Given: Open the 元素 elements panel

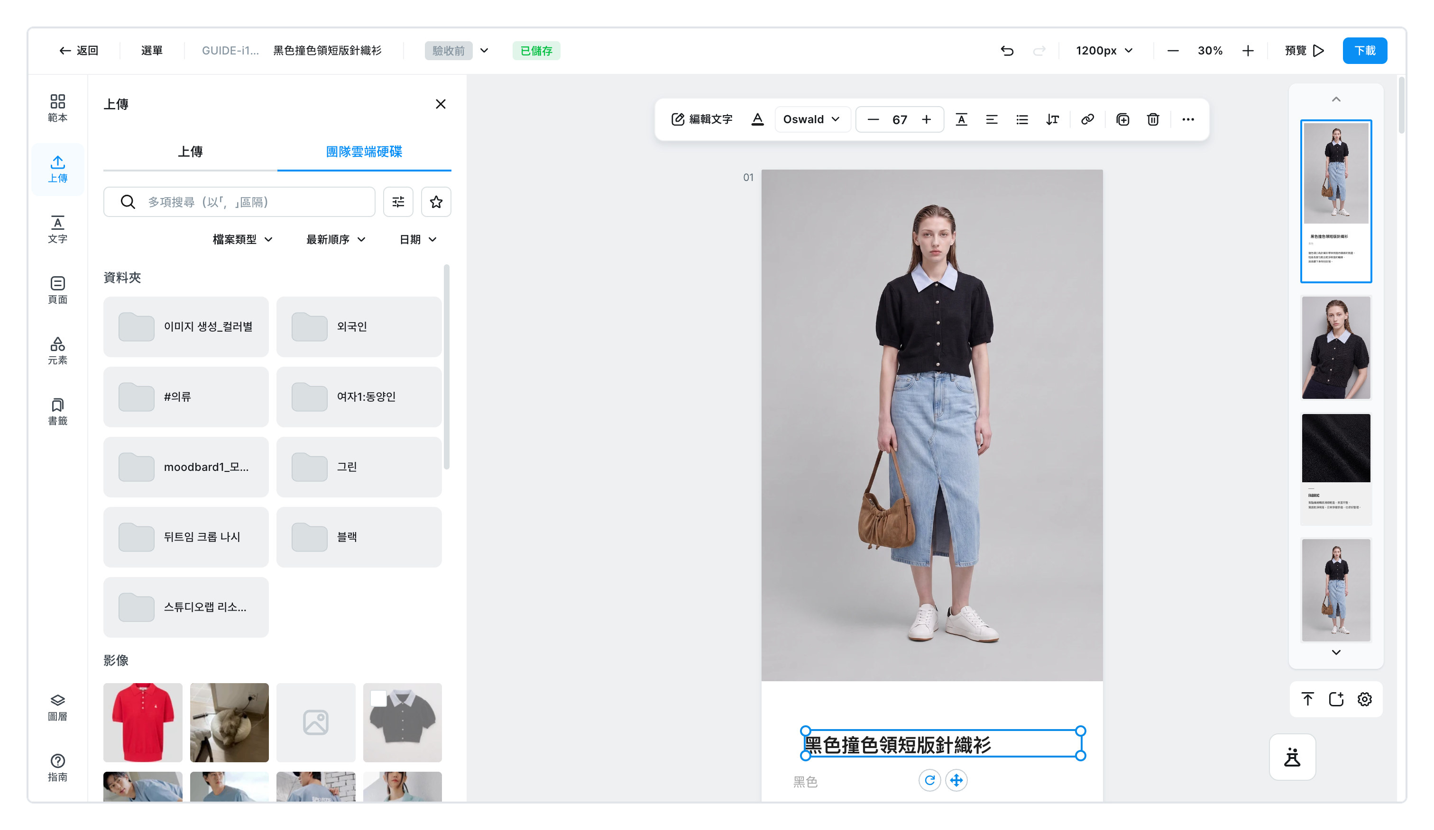Looking at the screenshot, I should 57,351.
